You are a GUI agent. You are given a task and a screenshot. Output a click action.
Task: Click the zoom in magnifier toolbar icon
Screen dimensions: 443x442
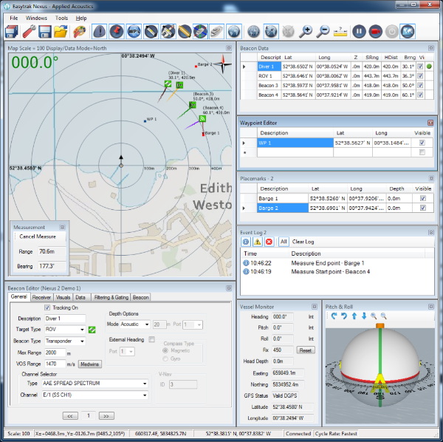pyautogui.click(x=306, y=32)
